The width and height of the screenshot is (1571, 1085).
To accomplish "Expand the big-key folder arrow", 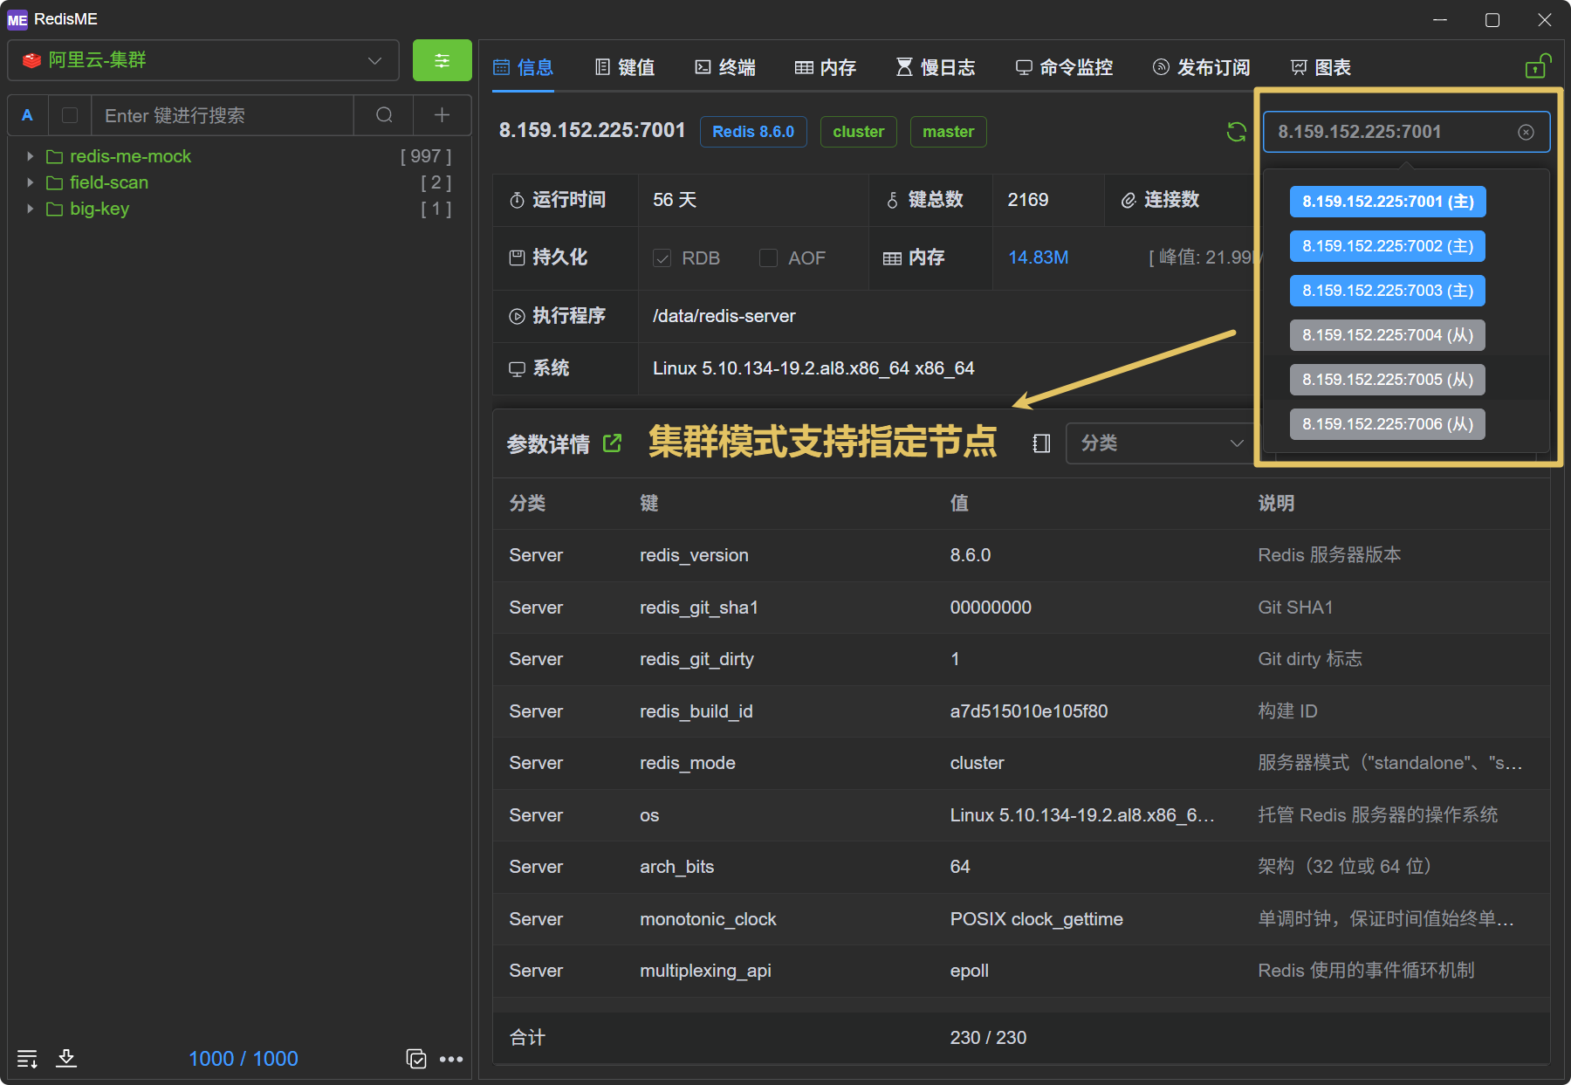I will (x=30, y=209).
